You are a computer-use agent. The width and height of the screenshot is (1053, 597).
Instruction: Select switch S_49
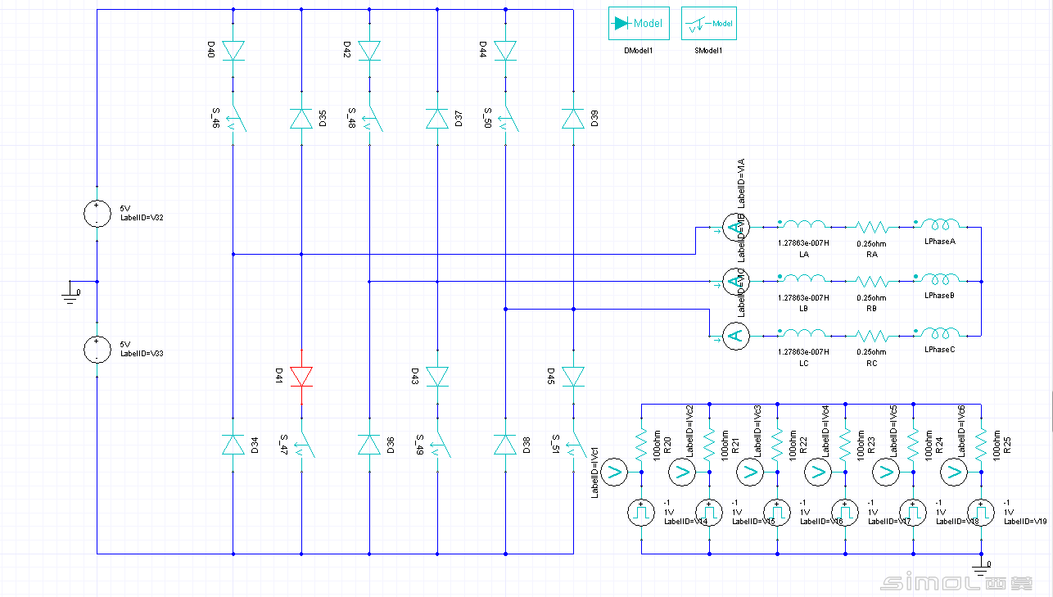tap(440, 444)
